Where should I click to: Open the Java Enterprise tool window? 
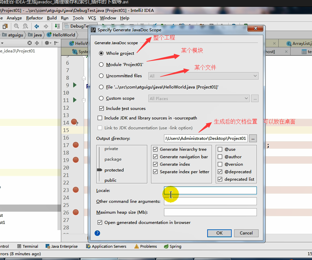click(62, 246)
